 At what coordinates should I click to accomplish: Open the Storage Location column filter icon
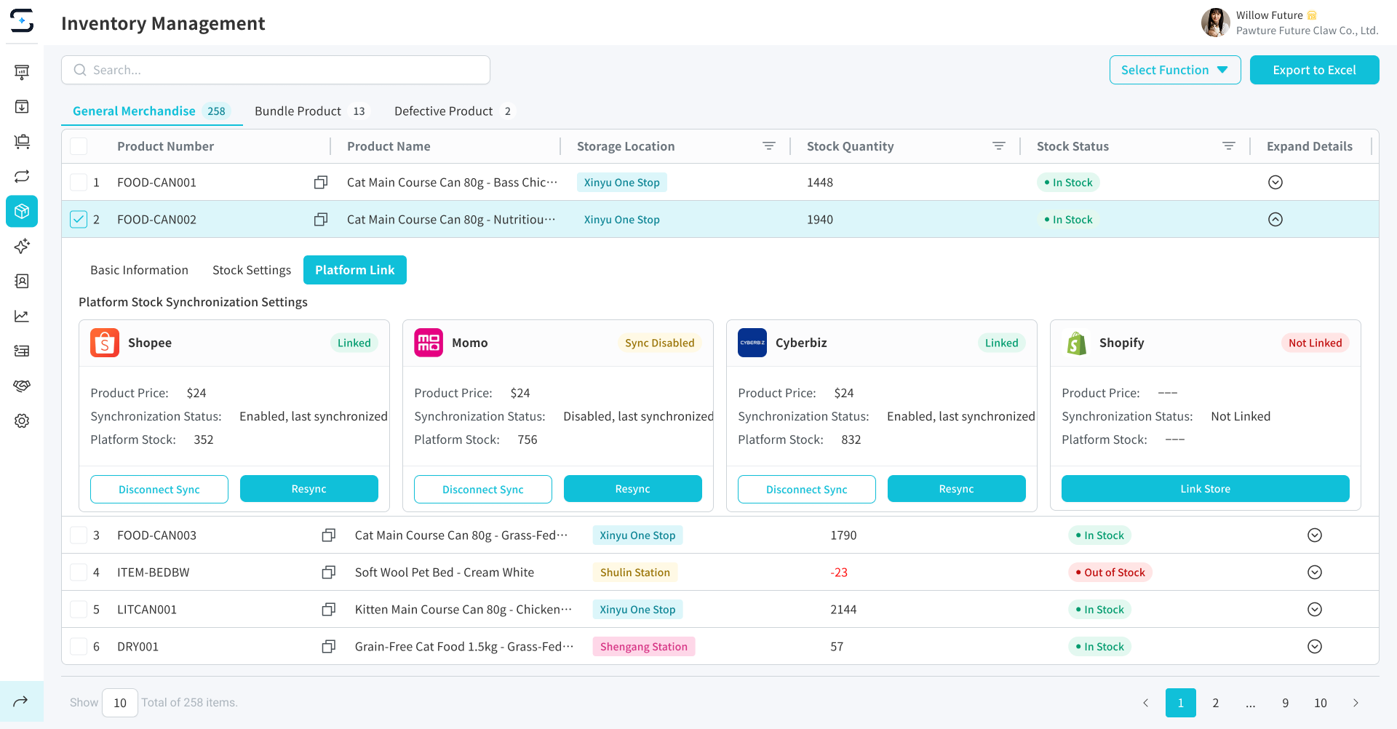pyautogui.click(x=768, y=146)
